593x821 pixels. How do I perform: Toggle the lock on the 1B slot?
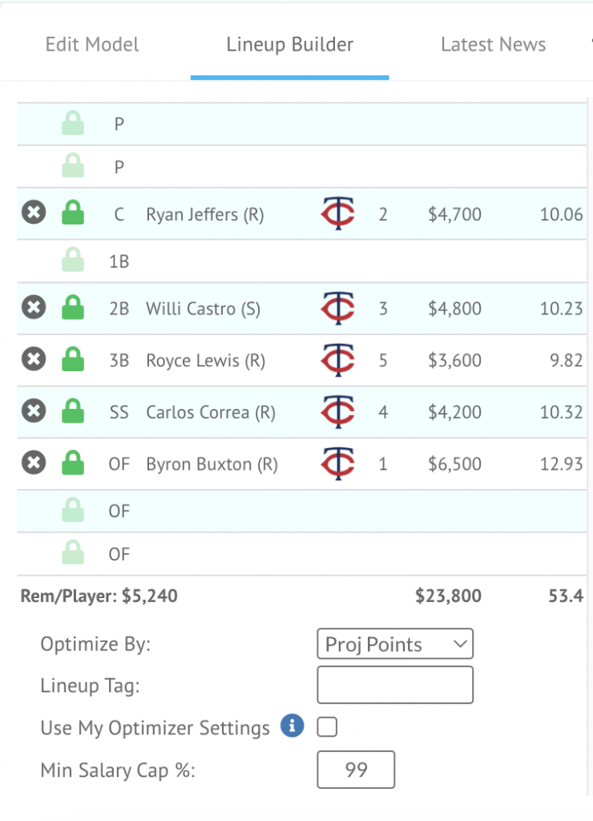tap(73, 259)
